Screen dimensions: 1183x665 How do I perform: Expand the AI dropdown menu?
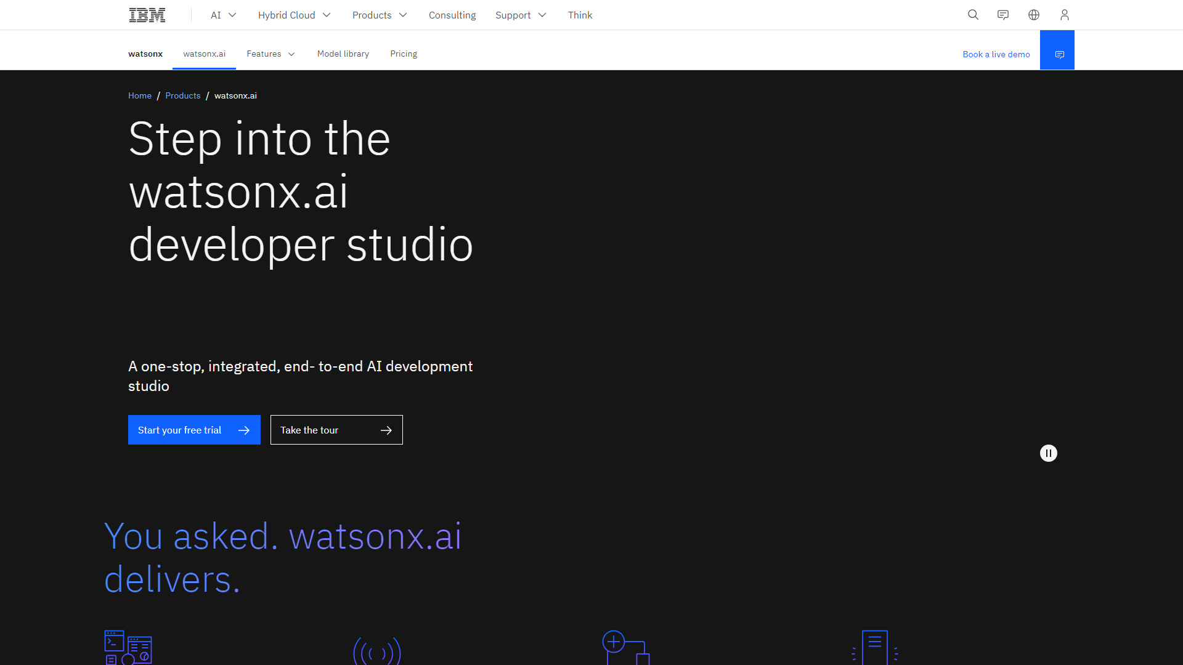[222, 15]
